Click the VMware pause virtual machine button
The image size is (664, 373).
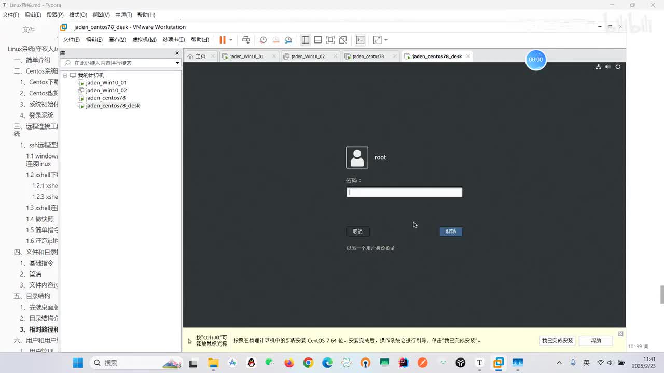(x=223, y=40)
